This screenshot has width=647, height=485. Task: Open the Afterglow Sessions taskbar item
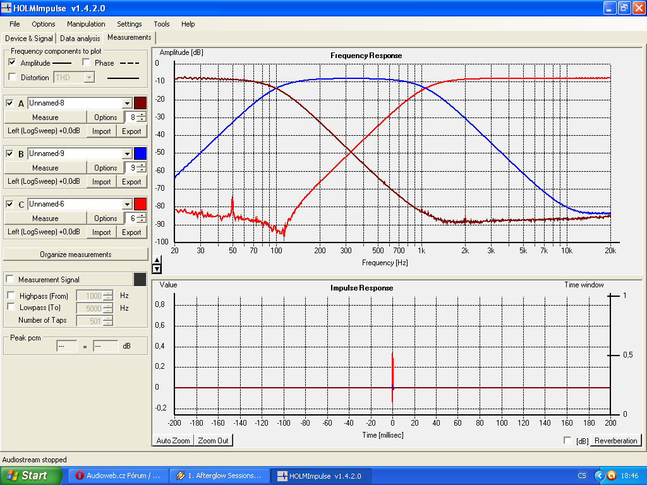tap(220, 476)
